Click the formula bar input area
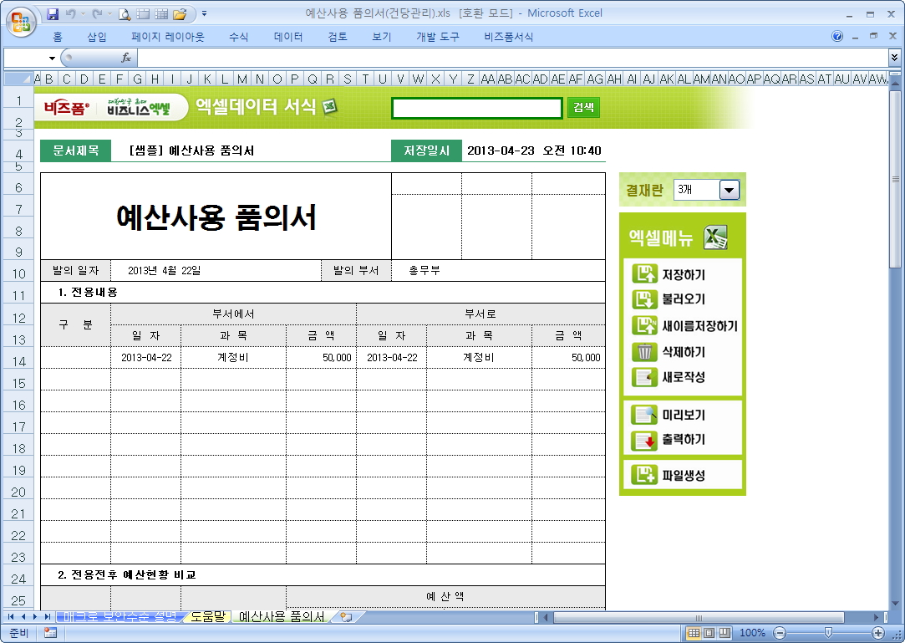905x643 pixels. point(512,57)
